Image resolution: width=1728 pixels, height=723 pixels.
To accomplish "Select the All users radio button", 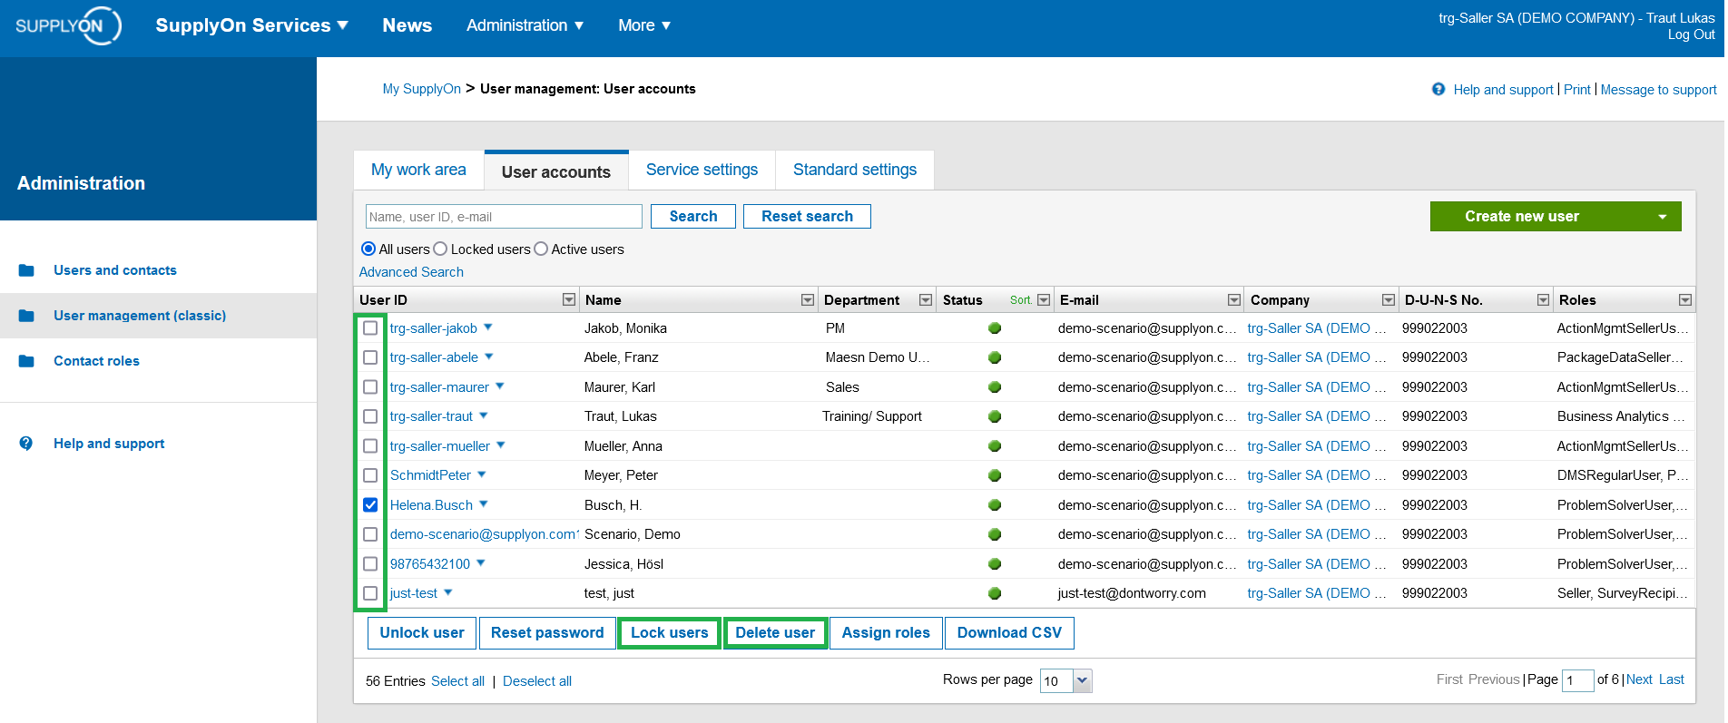I will tap(368, 249).
